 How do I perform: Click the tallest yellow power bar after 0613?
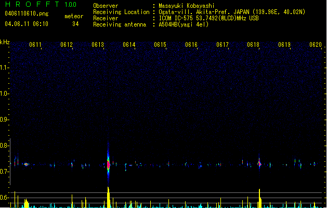coord(108,197)
